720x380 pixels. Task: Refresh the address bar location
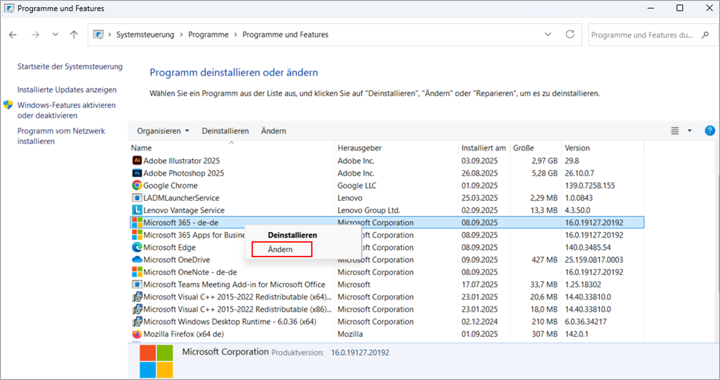(x=570, y=35)
